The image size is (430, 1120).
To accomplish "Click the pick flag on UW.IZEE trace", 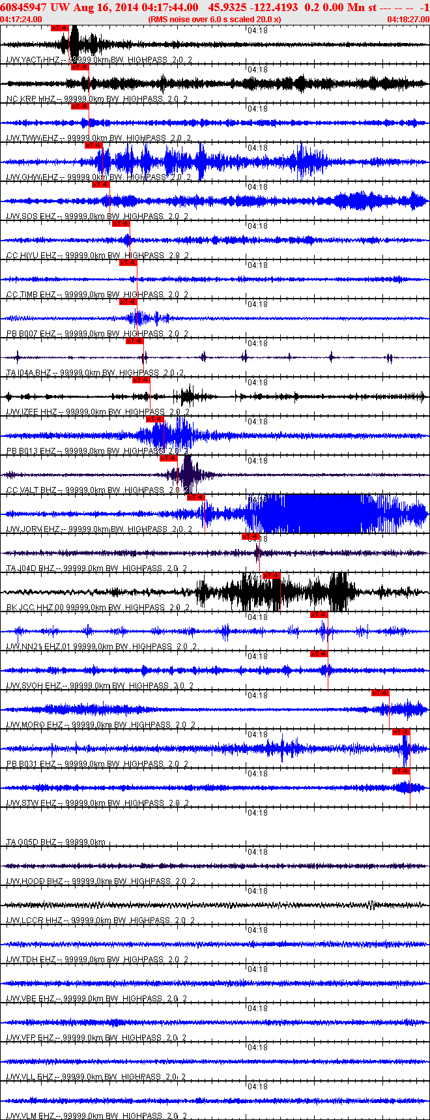I will point(141,380).
